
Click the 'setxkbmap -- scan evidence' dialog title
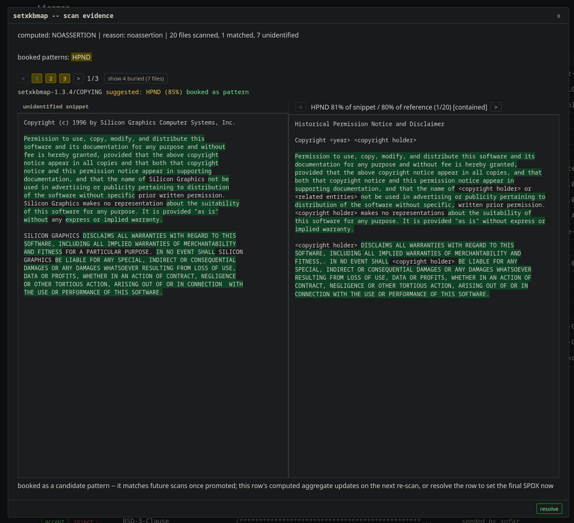(63, 16)
